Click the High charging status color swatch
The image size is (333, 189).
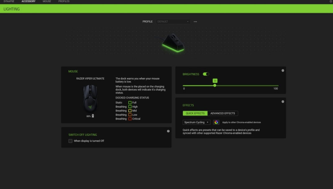pos(130,107)
